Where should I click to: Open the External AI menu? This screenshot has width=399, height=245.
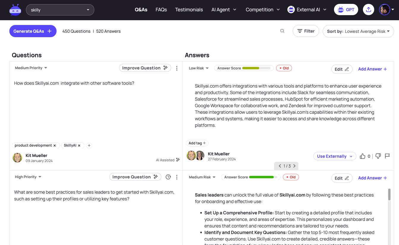(x=307, y=10)
